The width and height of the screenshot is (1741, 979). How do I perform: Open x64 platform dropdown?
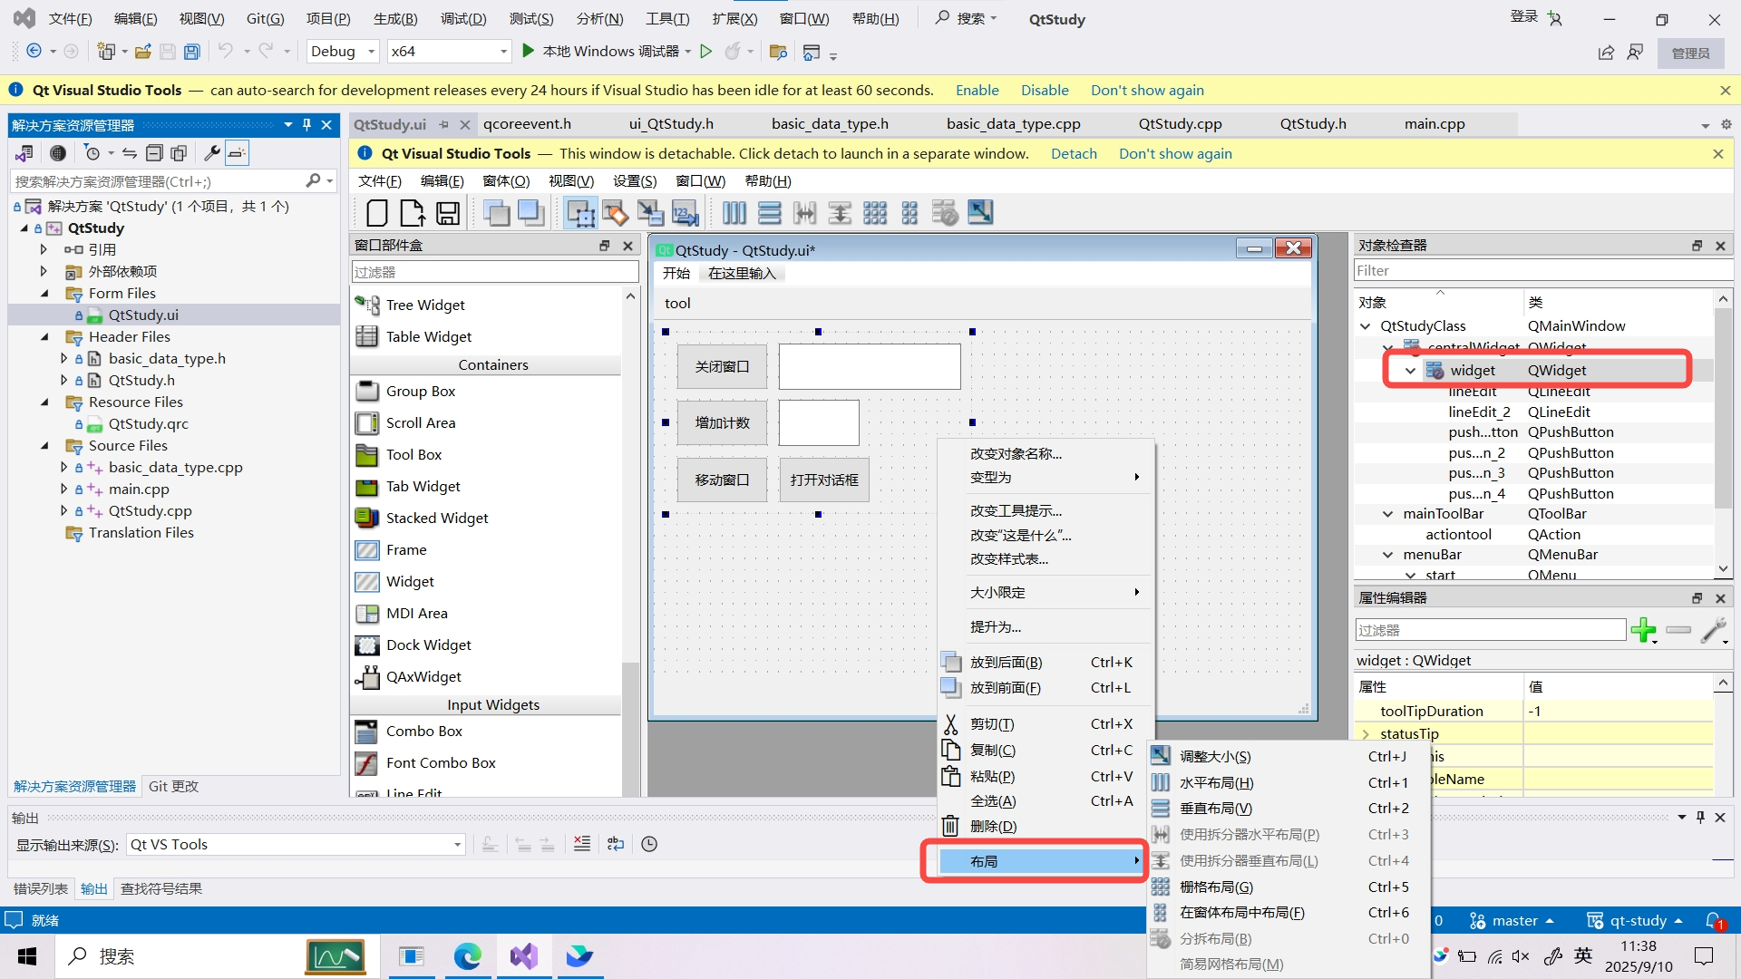(x=450, y=52)
